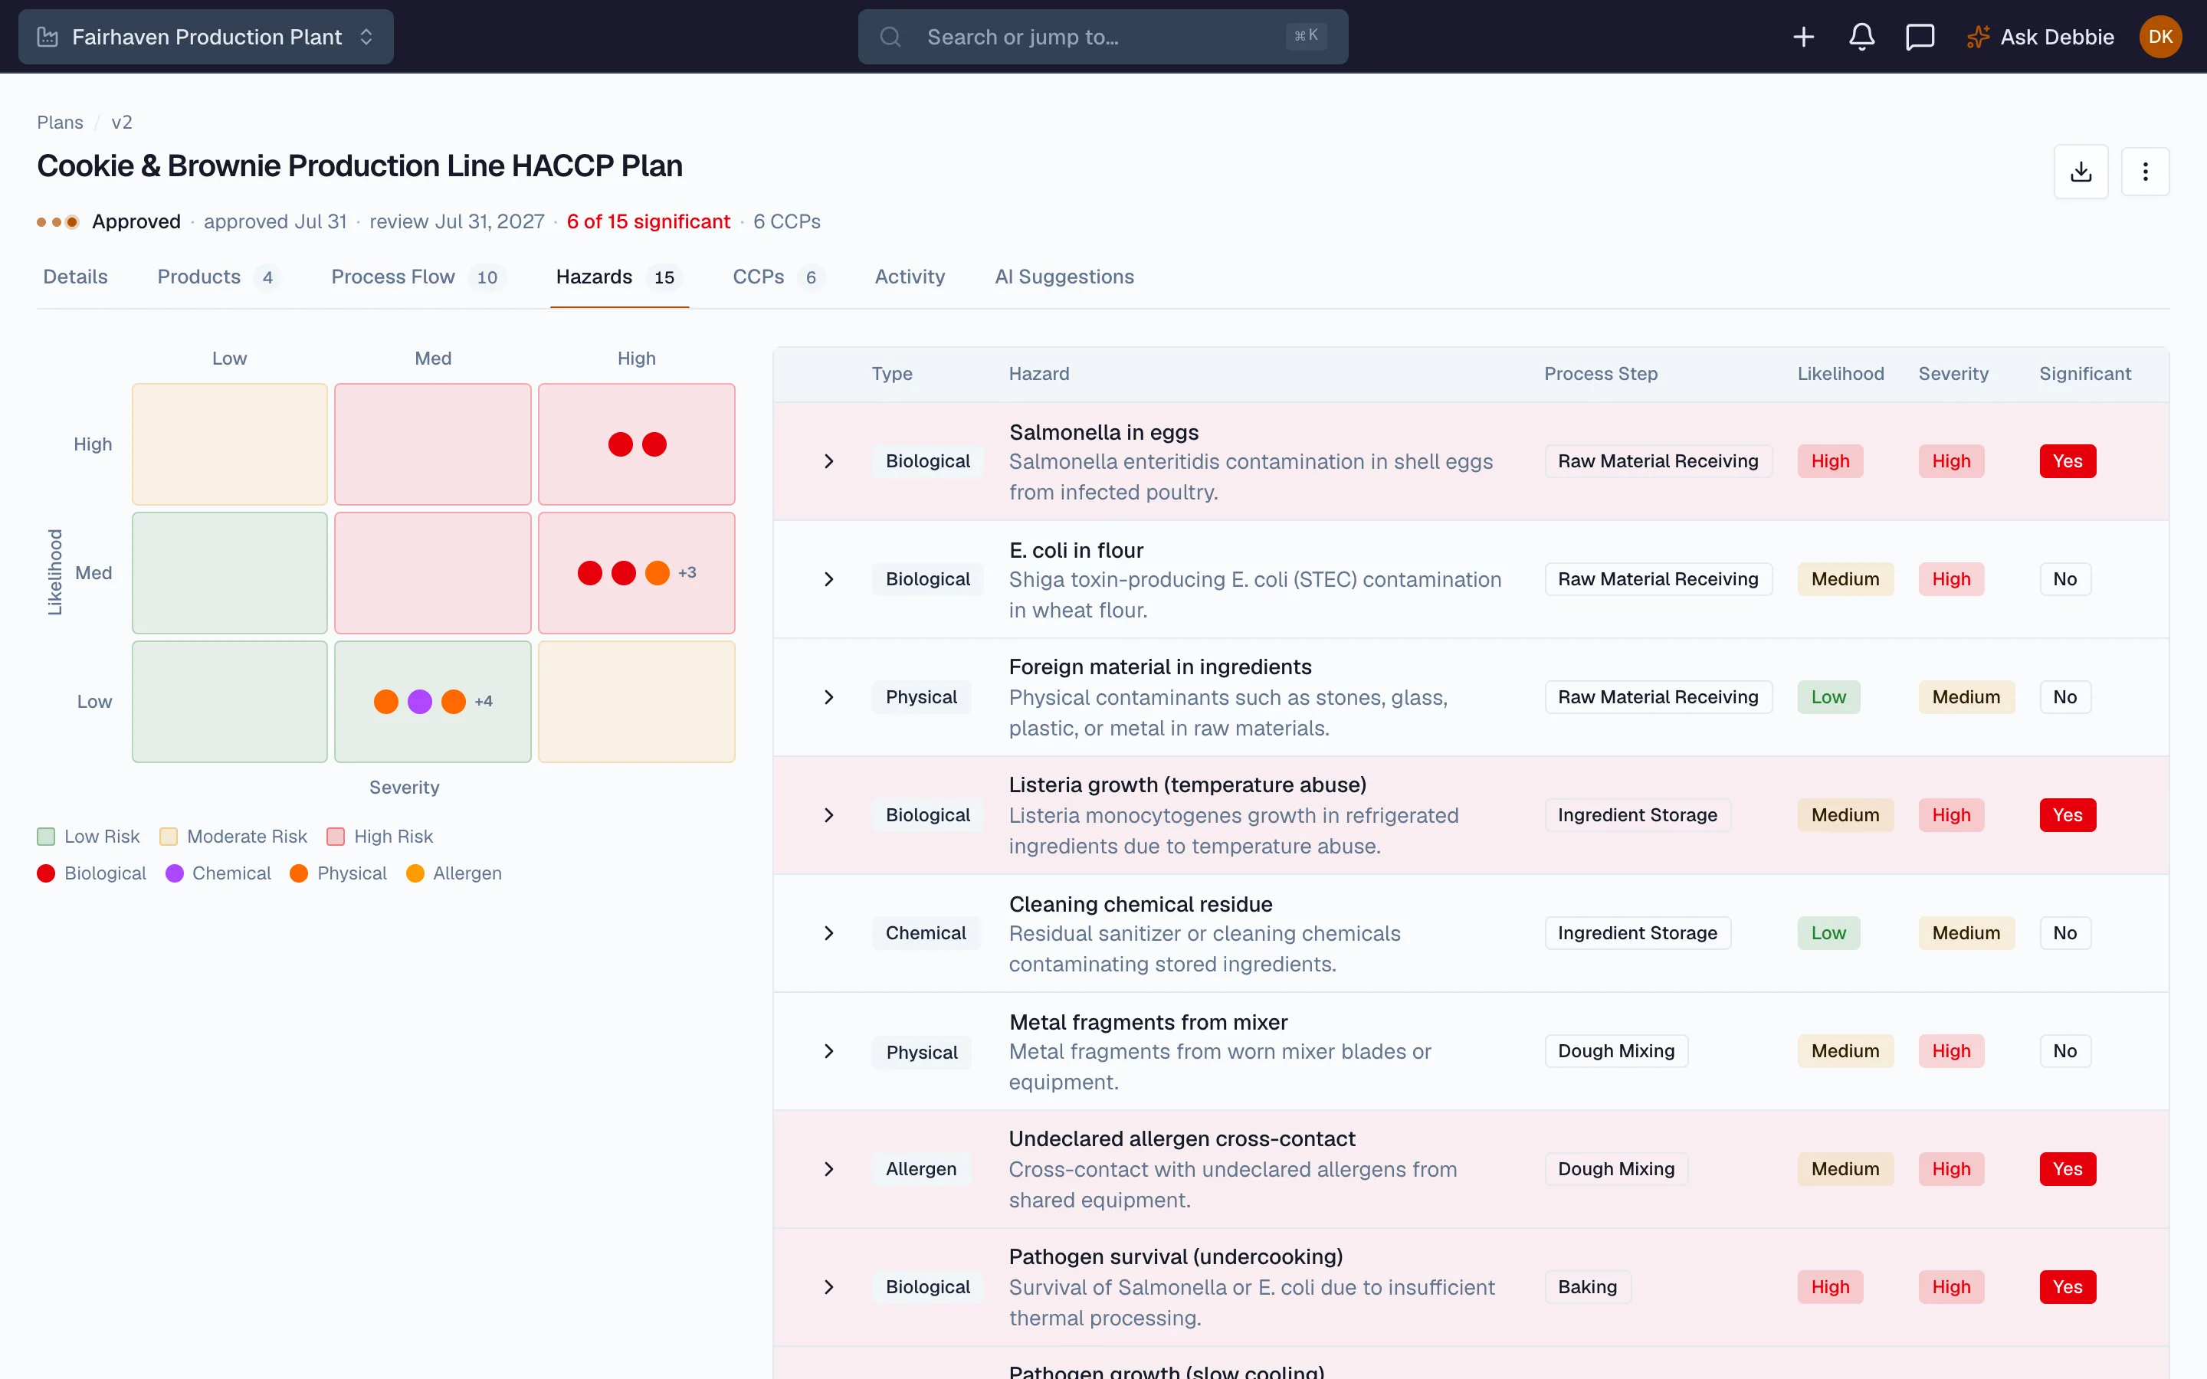Open the notifications bell
The height and width of the screenshot is (1379, 2207).
coord(1861,37)
